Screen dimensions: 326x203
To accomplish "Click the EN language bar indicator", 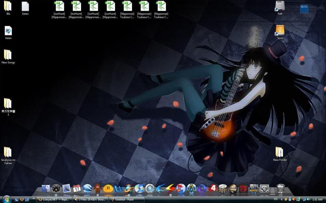I will click(x=276, y=199).
